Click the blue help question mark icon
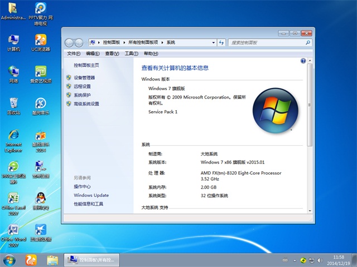 pyautogui.click(x=303, y=61)
